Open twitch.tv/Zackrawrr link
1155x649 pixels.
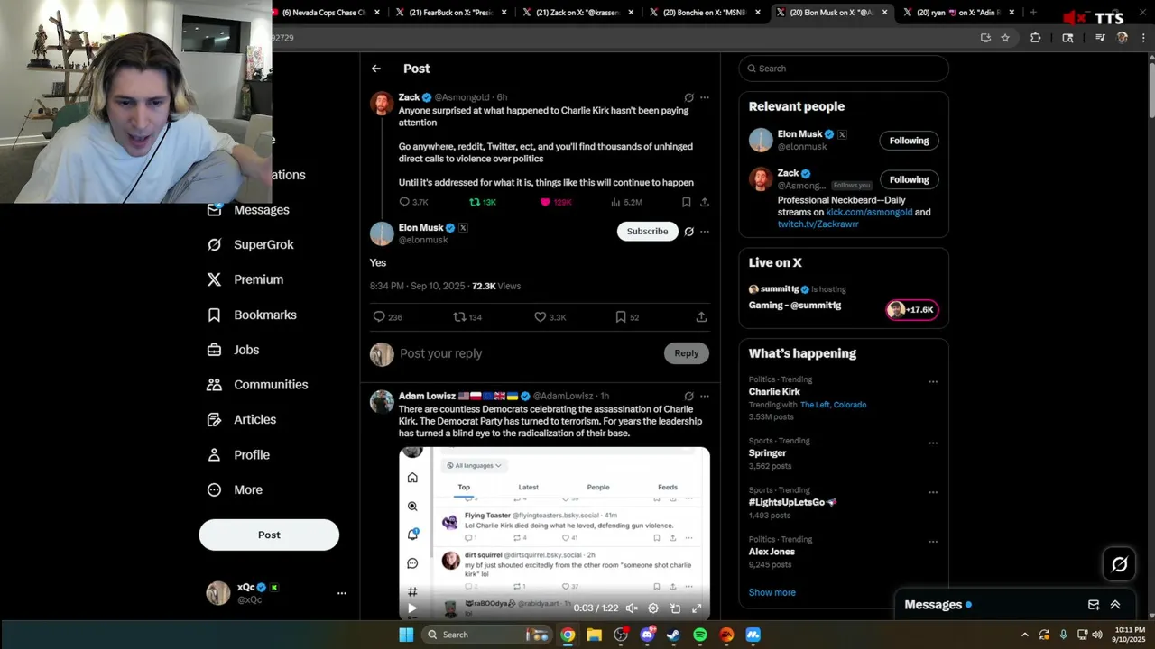[818, 224]
